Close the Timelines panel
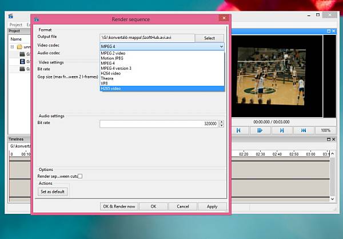The height and width of the screenshot is (239, 343). 333,139
